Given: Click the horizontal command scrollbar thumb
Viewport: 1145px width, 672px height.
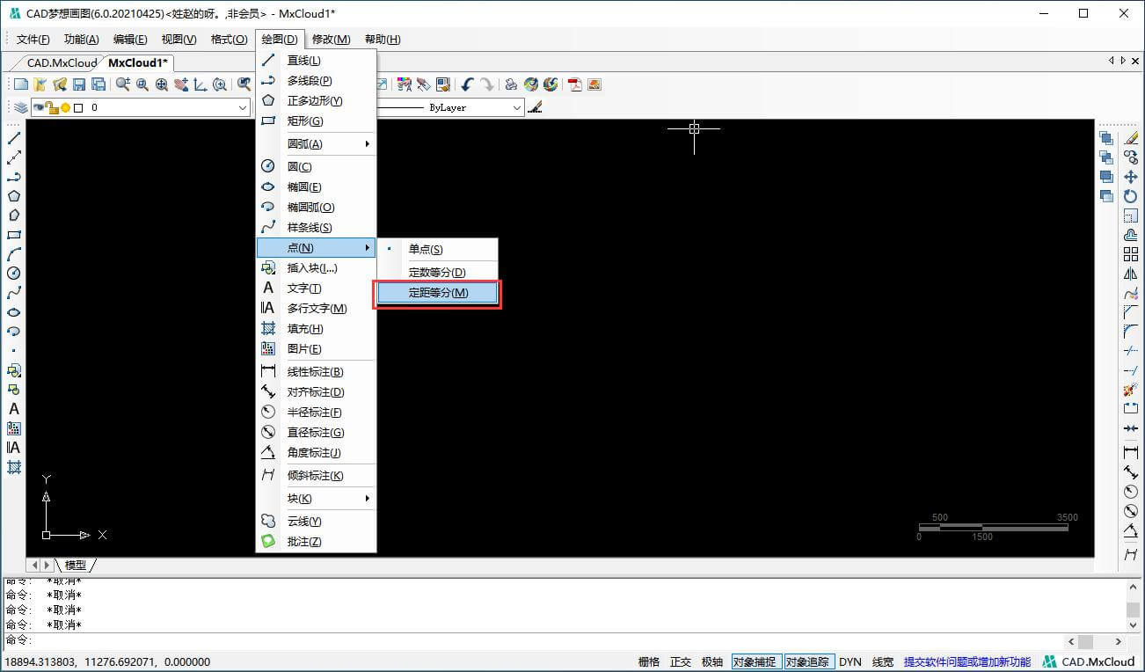Looking at the screenshot, I should coord(1085,642).
